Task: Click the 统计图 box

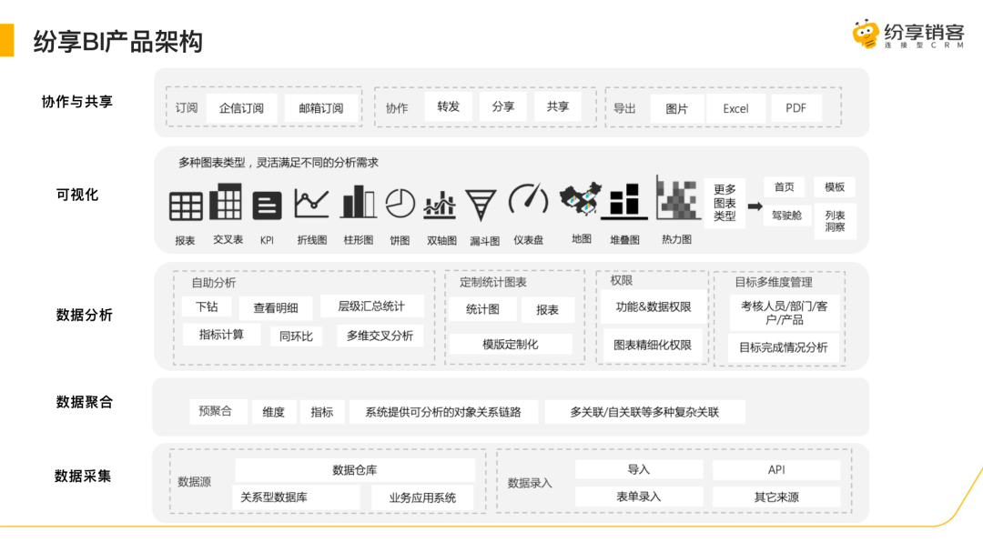Action: click(482, 309)
